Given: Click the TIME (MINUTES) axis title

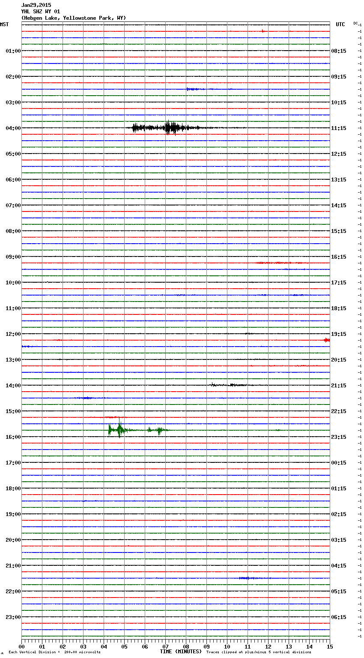Looking at the screenshot, I should (x=181, y=652).
